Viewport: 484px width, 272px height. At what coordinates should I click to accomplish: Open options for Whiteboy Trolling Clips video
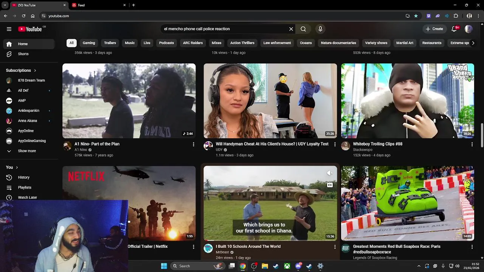(x=472, y=144)
